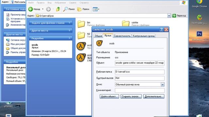Open the Views dropdown arrow
This screenshot has height=117, width=209.
99,9
